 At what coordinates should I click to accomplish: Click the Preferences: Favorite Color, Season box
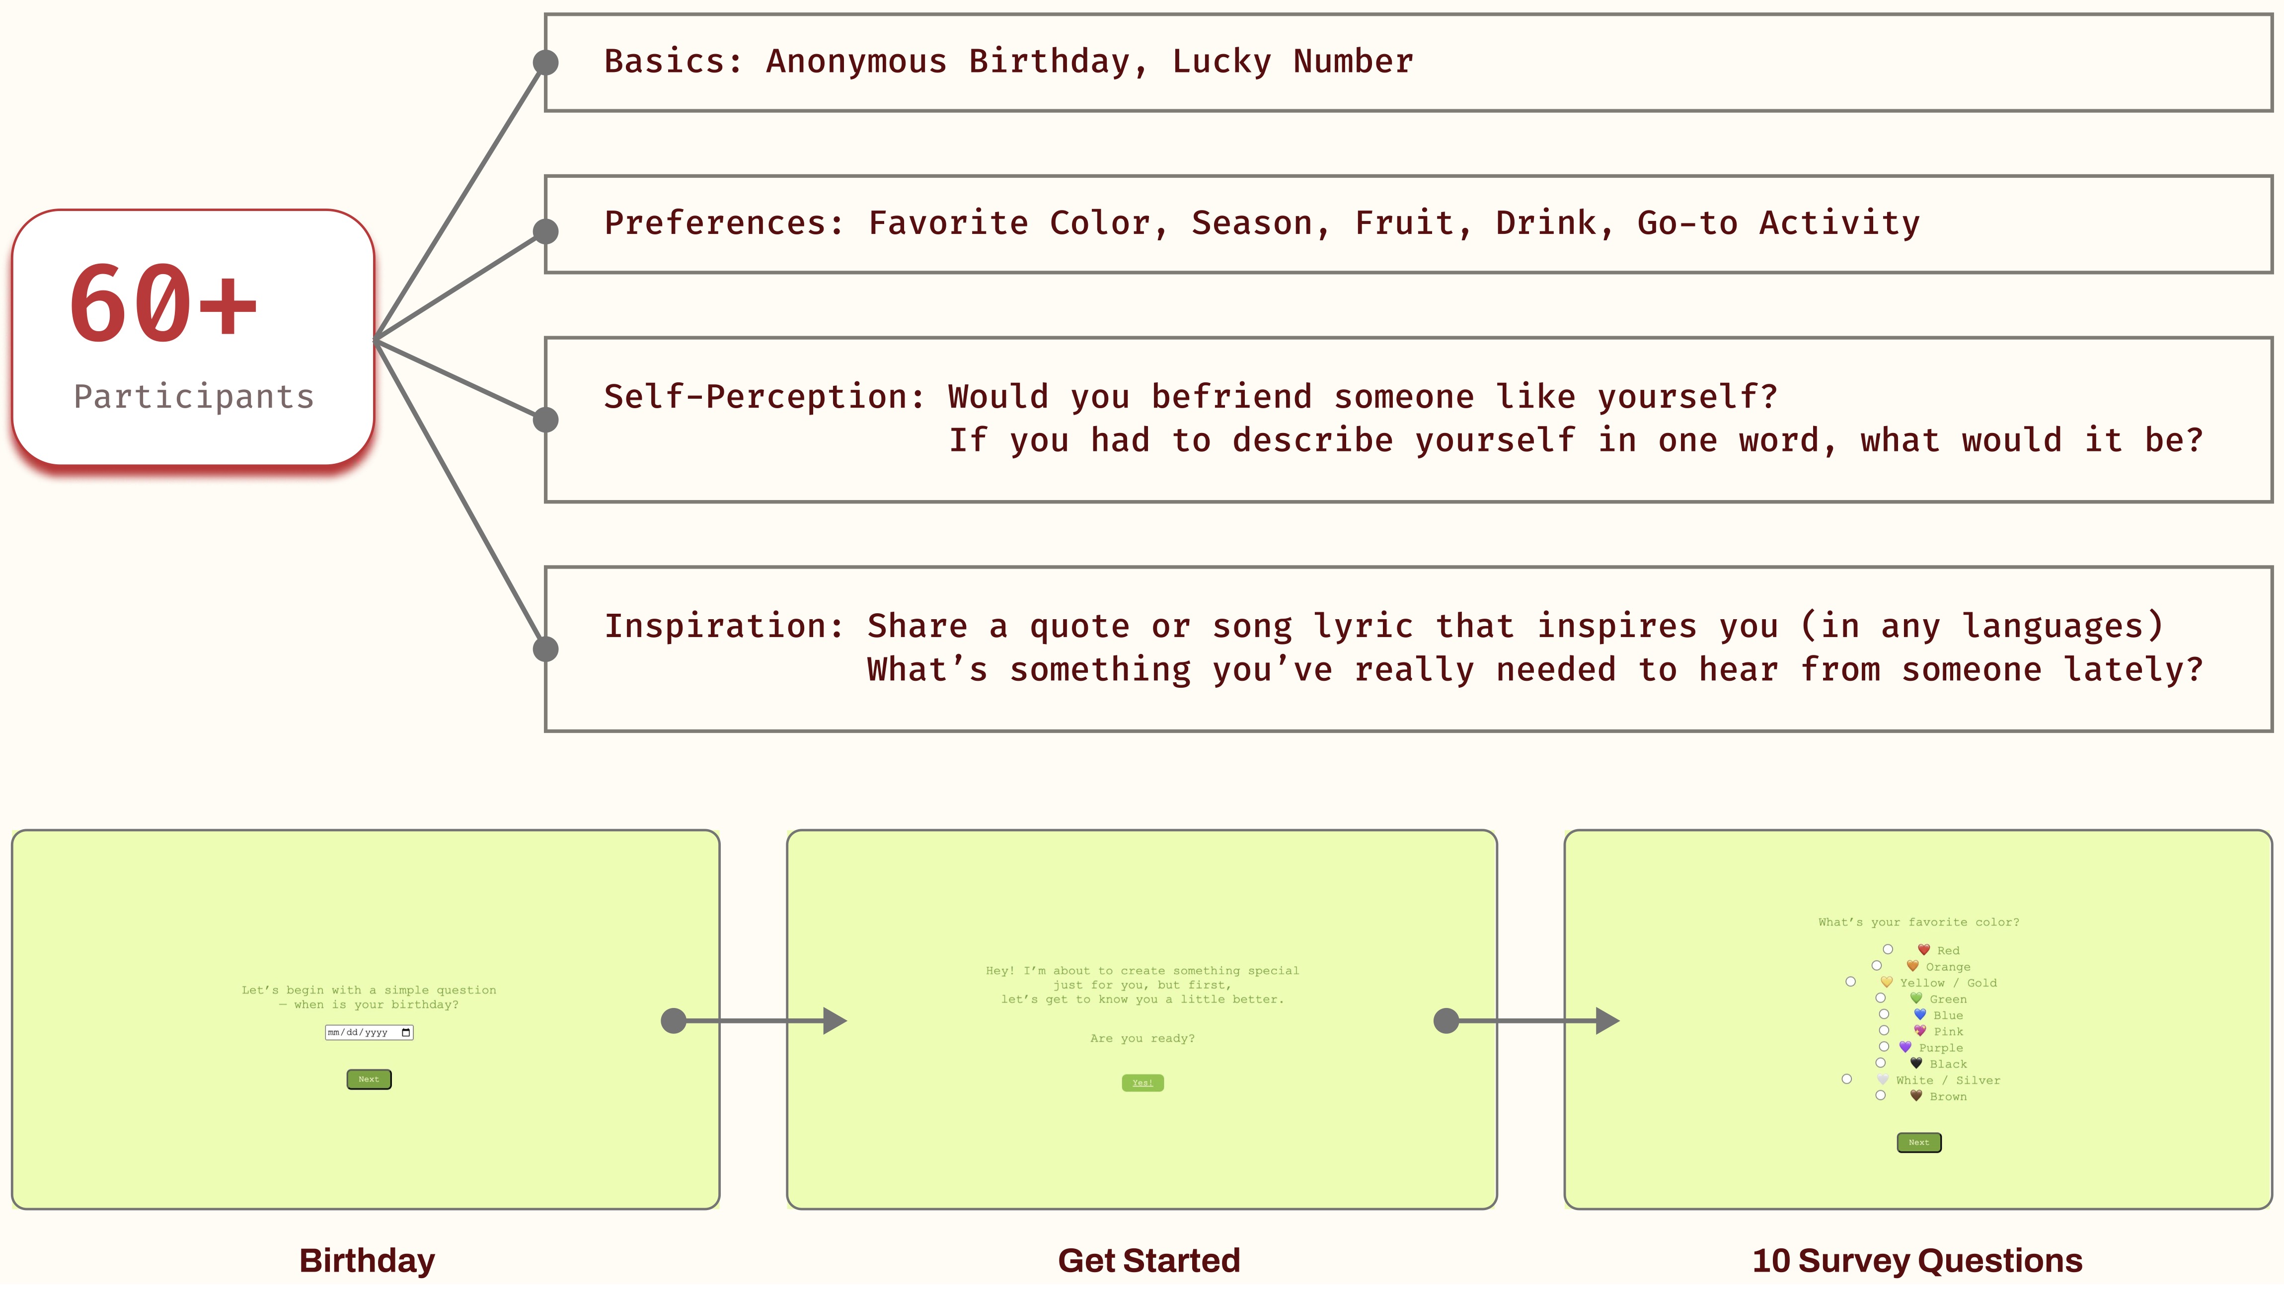[1408, 224]
